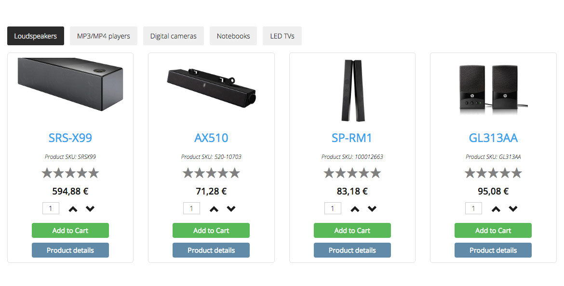Rate SRS-X99 with the fifth star
564x286 pixels.
94,173
